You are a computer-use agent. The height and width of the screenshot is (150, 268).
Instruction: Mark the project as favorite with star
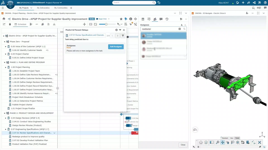(121, 19)
